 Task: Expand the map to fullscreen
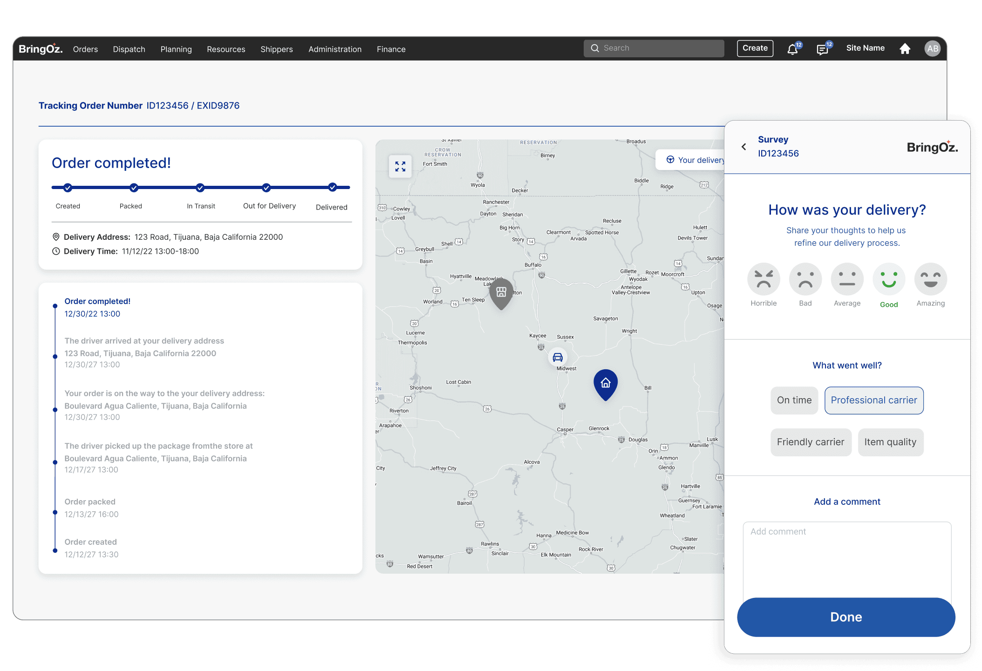[400, 166]
